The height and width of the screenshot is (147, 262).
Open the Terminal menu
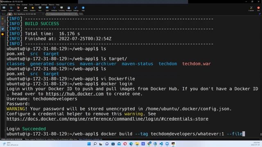coord(4,4)
